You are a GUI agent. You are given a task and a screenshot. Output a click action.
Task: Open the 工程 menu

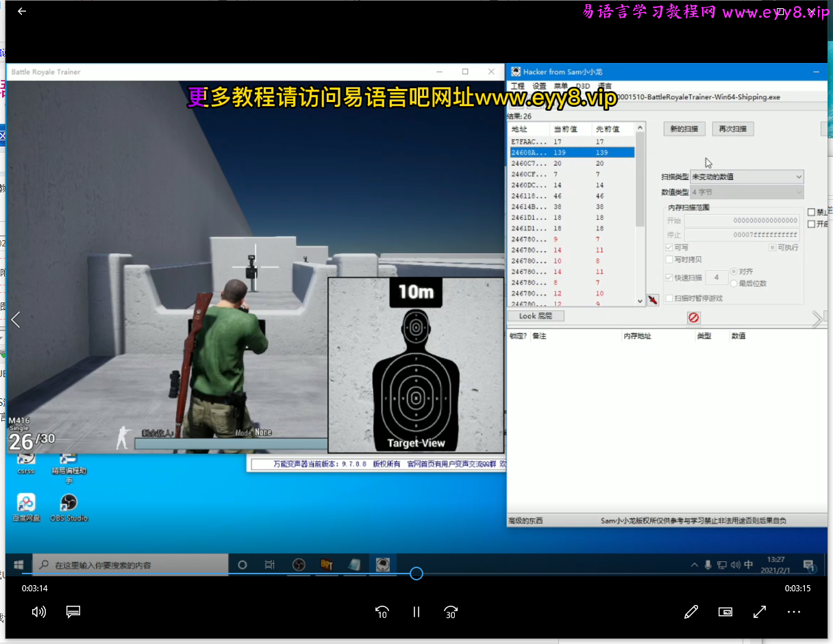[517, 86]
